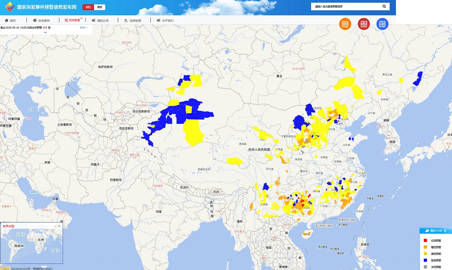
Task: Close the 世界地图 overview panel
Action: point(59,226)
